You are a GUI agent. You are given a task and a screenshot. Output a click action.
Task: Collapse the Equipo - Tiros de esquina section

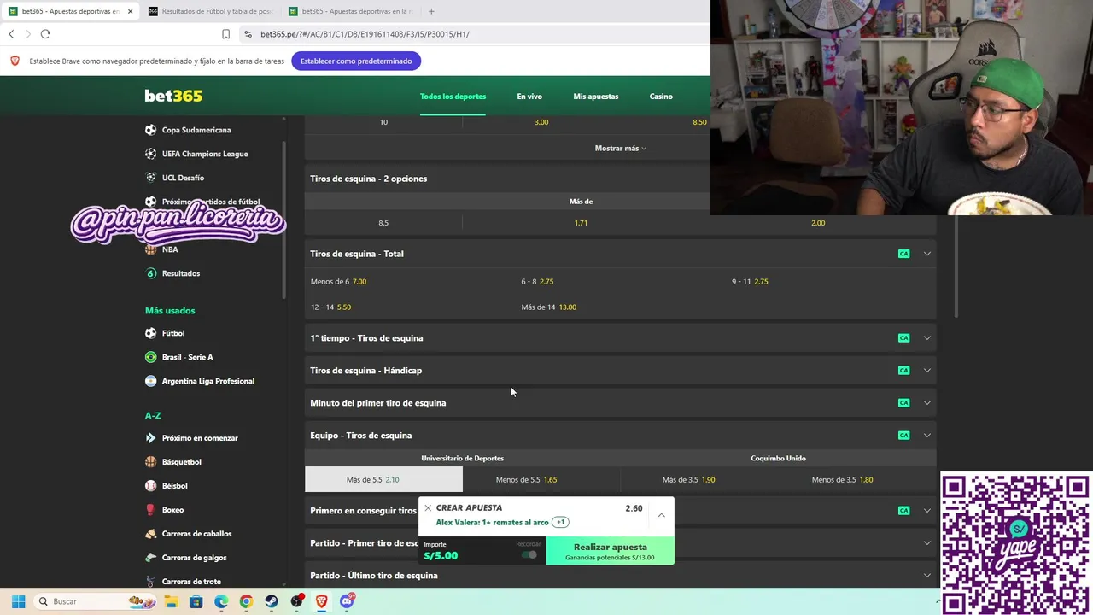926,436
